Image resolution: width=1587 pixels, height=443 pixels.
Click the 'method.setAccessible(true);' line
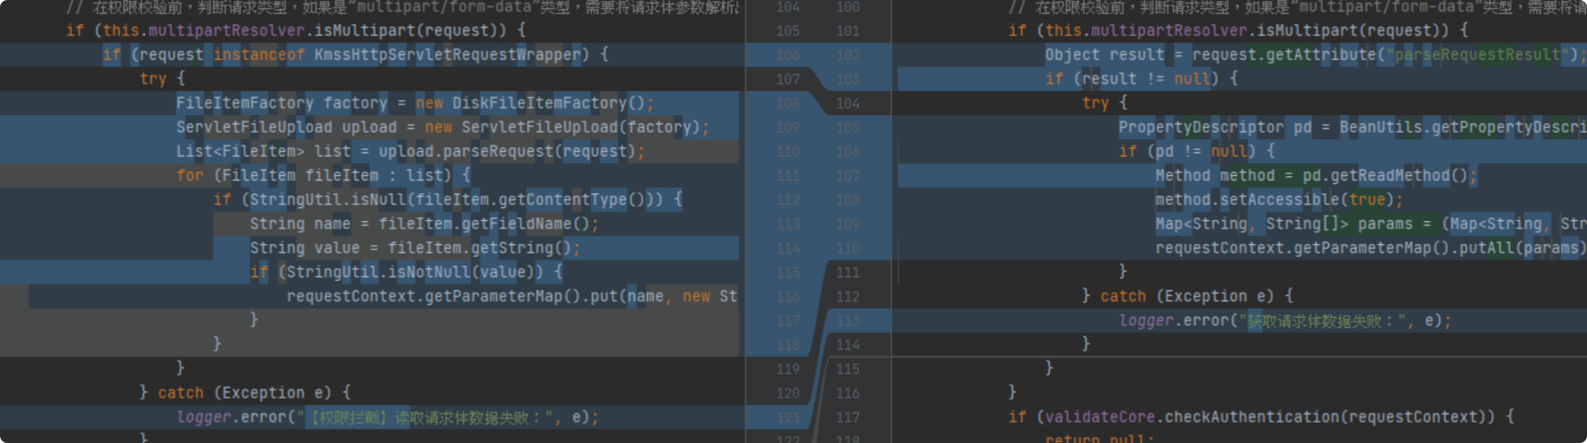coord(1280,199)
